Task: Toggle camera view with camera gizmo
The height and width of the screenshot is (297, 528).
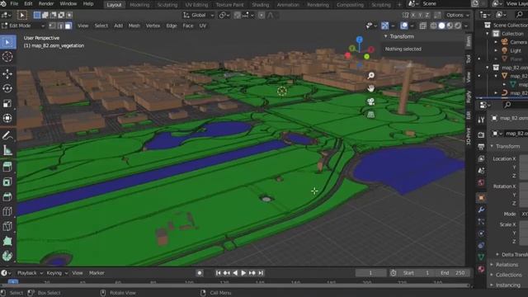Action: 370,101
